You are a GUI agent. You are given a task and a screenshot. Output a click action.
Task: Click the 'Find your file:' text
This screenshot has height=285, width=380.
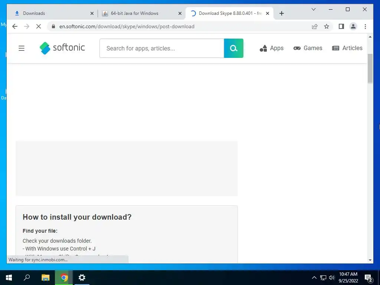coord(40,231)
